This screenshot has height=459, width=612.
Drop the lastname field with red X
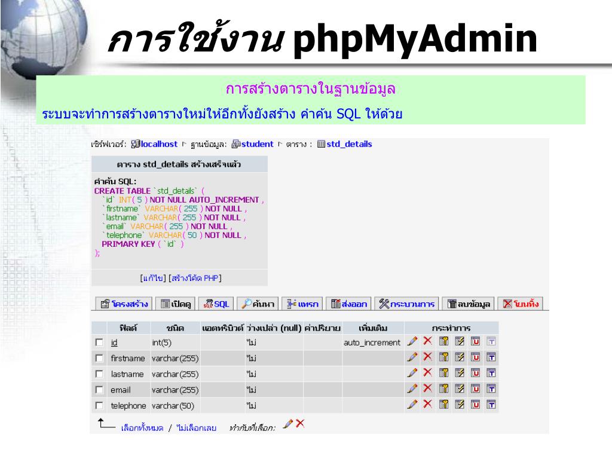[428, 372]
